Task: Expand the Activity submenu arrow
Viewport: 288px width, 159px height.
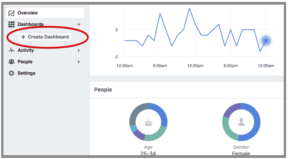Action: tap(79, 50)
